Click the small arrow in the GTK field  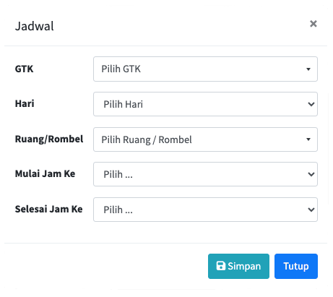[x=308, y=69]
